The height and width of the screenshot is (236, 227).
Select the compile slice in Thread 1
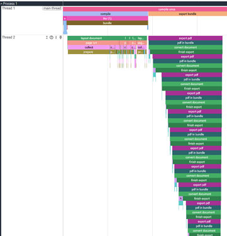tap(106, 14)
